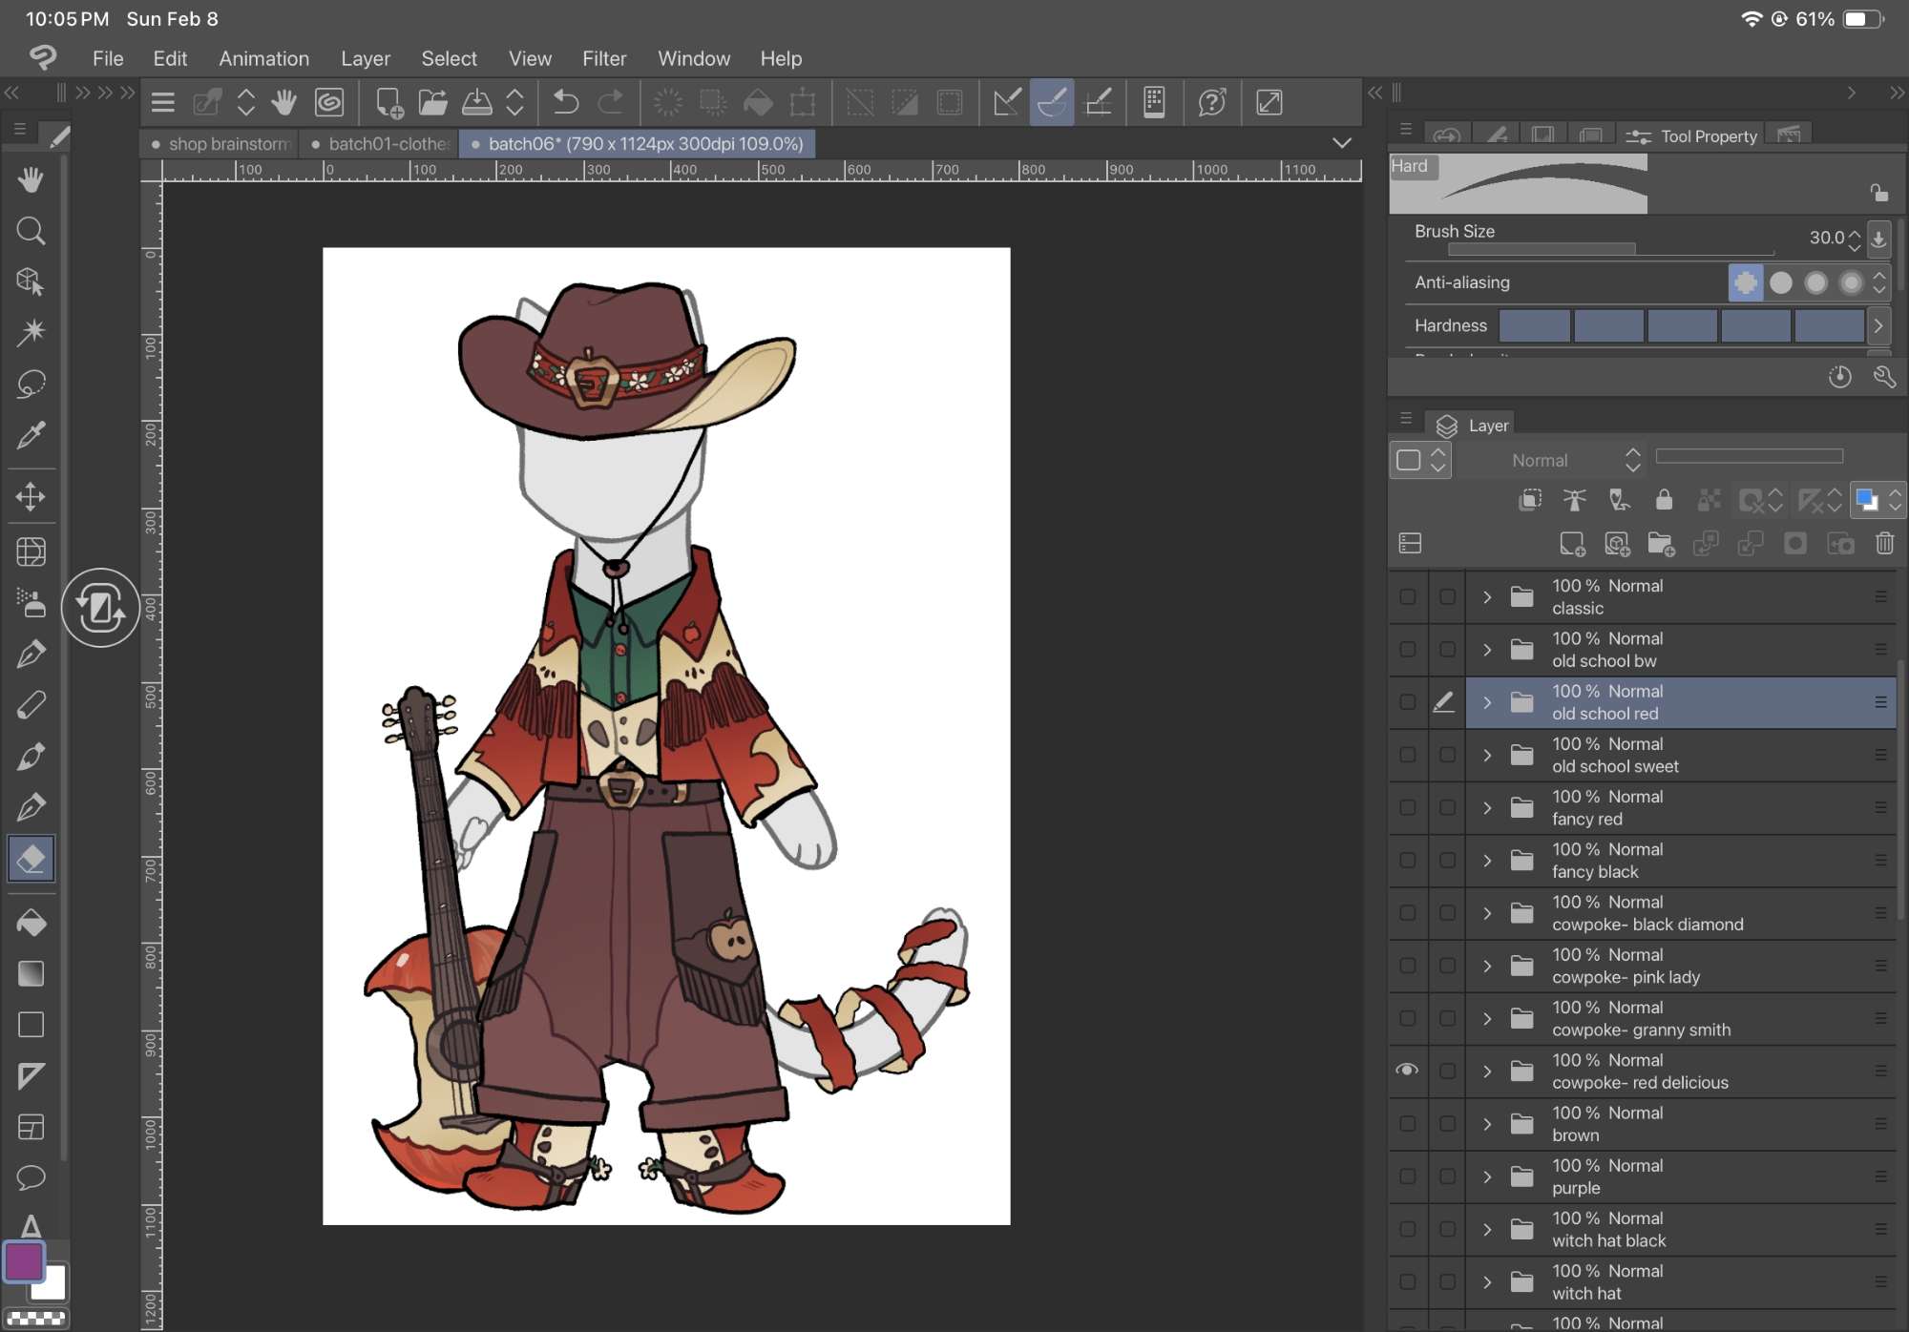Select the Text tool
This screenshot has width=1909, height=1332.
coord(31,1226)
